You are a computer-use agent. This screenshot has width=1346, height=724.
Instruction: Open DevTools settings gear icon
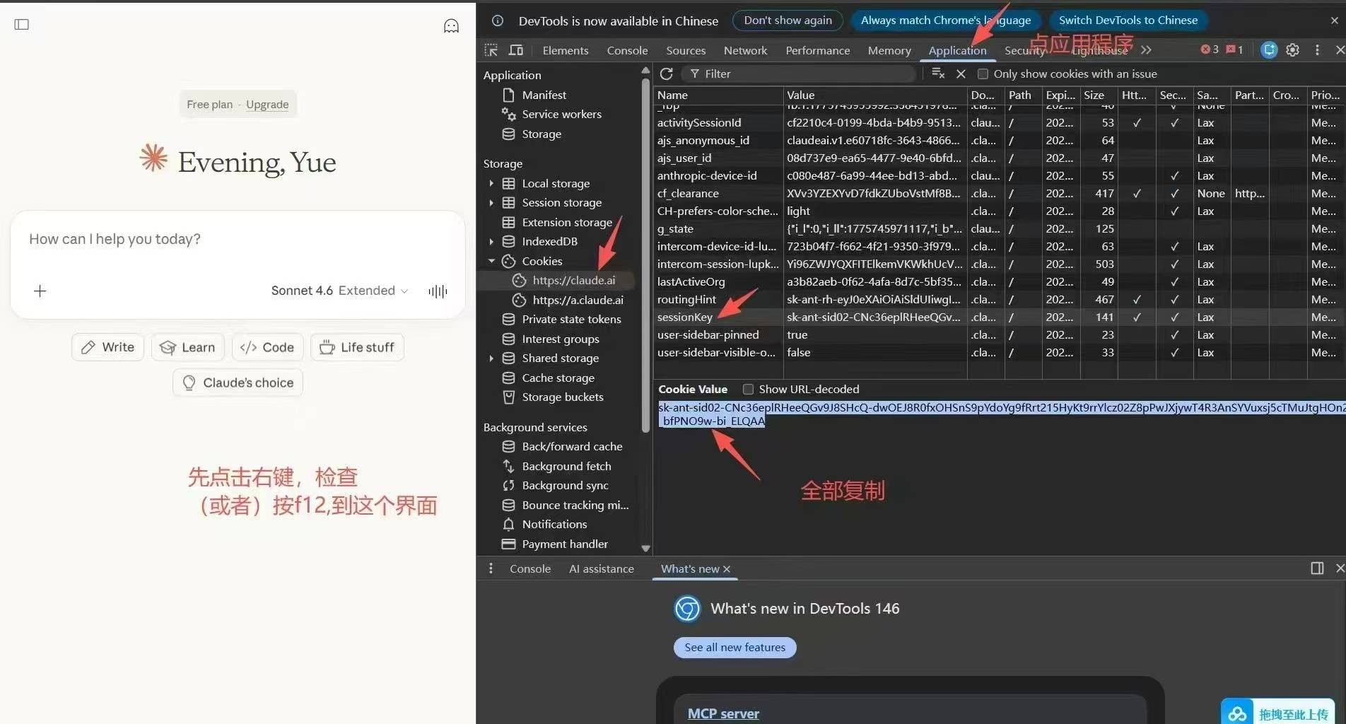(1292, 49)
